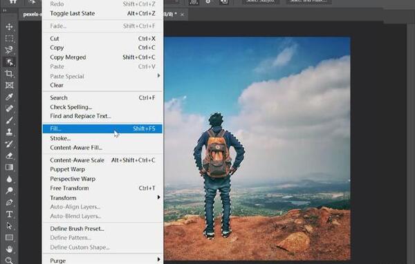Select the Brush tool
The image size is (415, 264).
(x=9, y=120)
